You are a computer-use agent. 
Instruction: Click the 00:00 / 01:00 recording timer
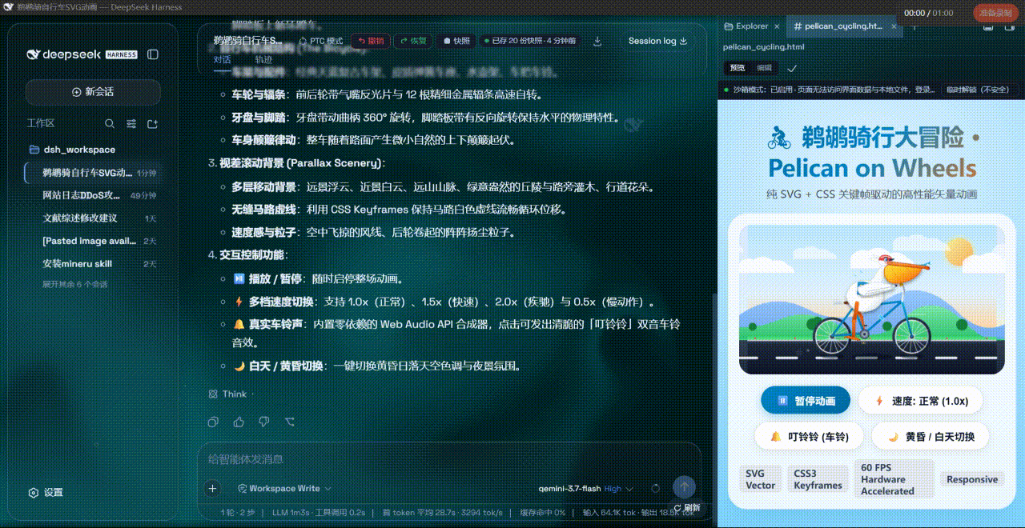click(929, 14)
